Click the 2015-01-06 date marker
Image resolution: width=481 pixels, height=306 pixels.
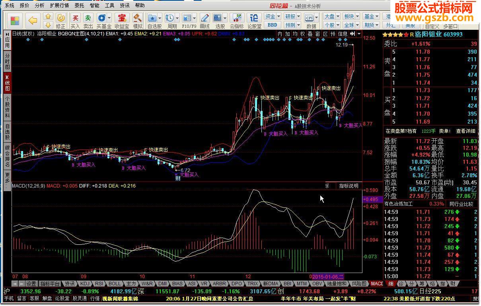pos(327,276)
